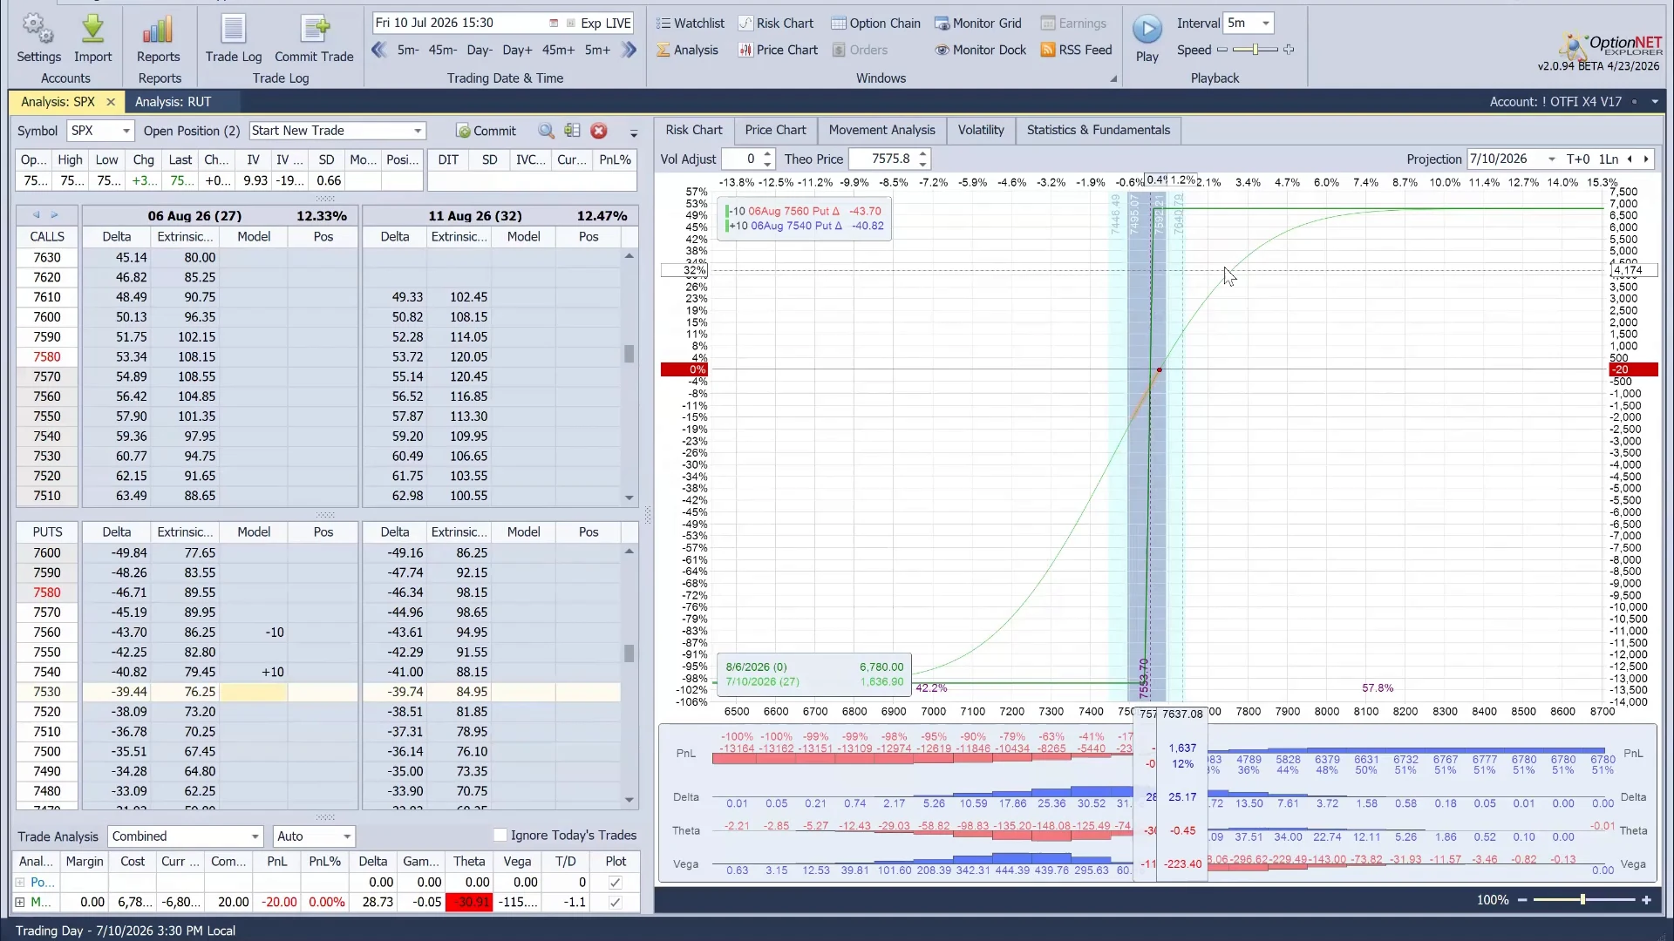
Task: Jump forward with double right arrows
Action: [x=629, y=50]
